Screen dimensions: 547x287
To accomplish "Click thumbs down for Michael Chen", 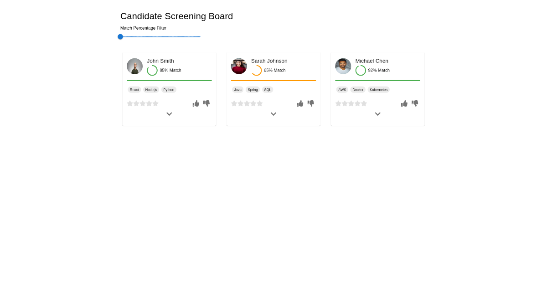I will (415, 103).
